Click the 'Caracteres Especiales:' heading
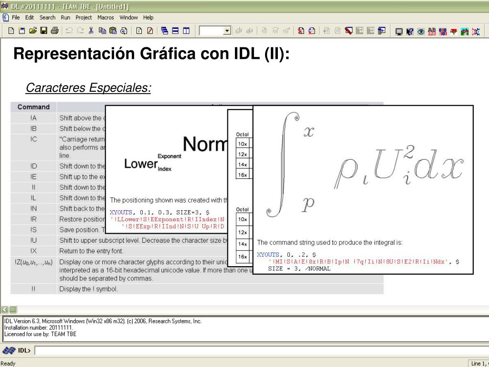Viewport: 489px width, 367px height. (x=88, y=88)
